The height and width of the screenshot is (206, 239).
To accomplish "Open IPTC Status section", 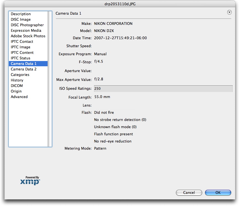I will 20,58.
